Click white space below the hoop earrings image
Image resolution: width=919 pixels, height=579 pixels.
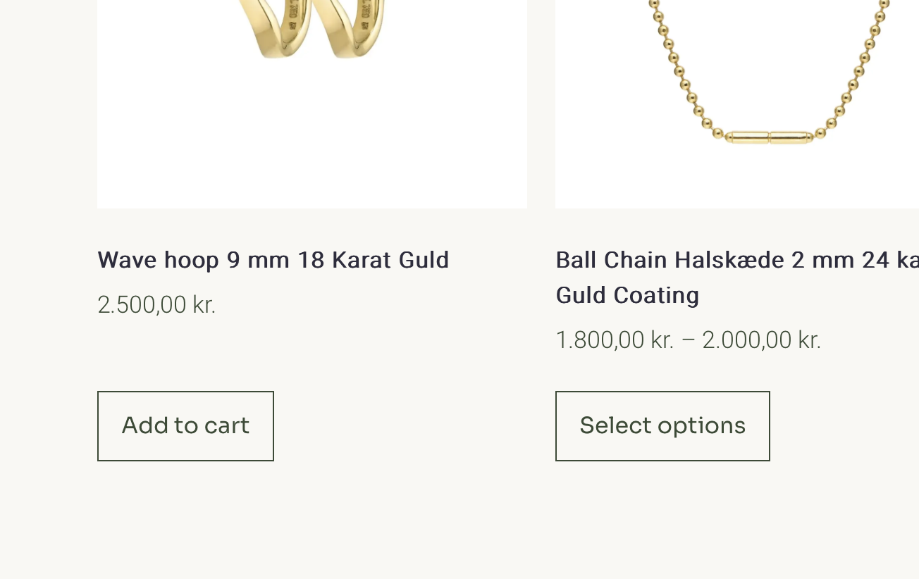pos(312,169)
